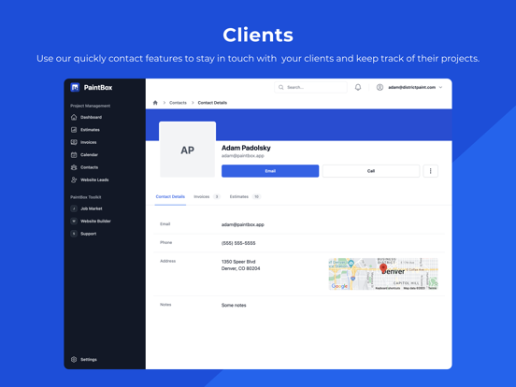
Task: Click the Invoices tab count badge
Action: (x=217, y=196)
